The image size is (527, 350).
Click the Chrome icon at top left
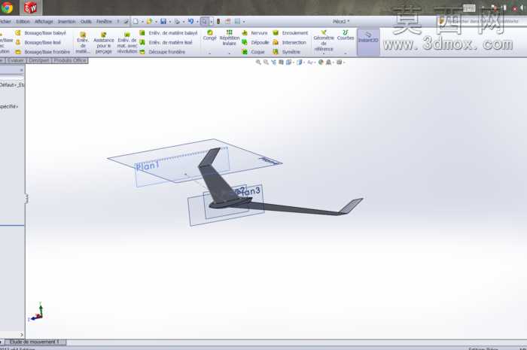pyautogui.click(x=6, y=8)
